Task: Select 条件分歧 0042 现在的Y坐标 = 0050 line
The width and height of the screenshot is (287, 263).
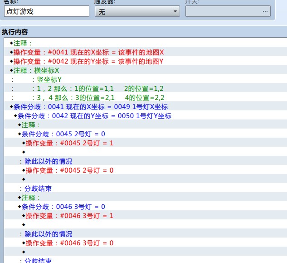Action: click(146, 116)
